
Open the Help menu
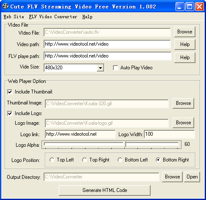click(x=87, y=16)
